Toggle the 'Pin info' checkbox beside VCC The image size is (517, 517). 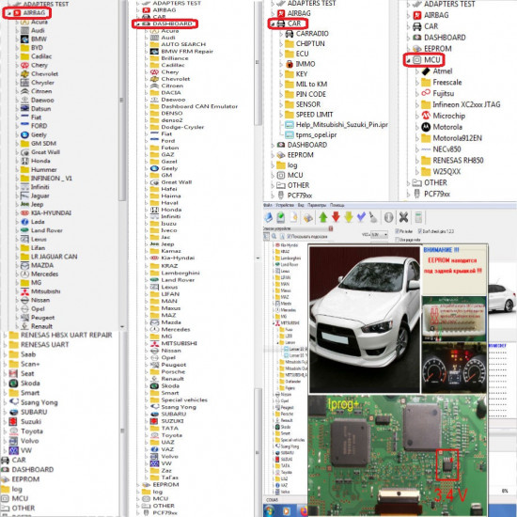point(398,231)
